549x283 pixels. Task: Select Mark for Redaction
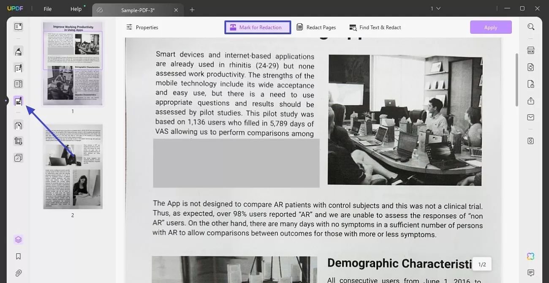[258, 27]
